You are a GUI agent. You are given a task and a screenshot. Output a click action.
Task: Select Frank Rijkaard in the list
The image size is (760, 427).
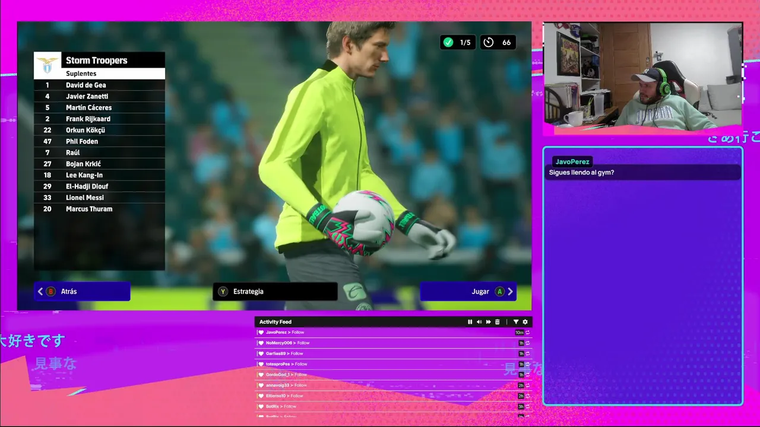click(100, 119)
